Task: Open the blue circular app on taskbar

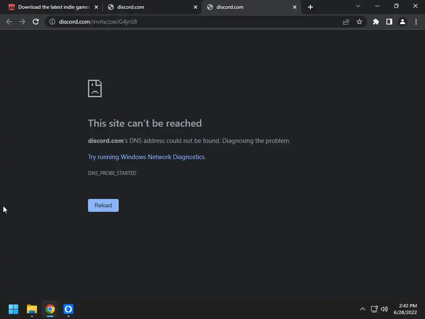Action: [x=68, y=309]
